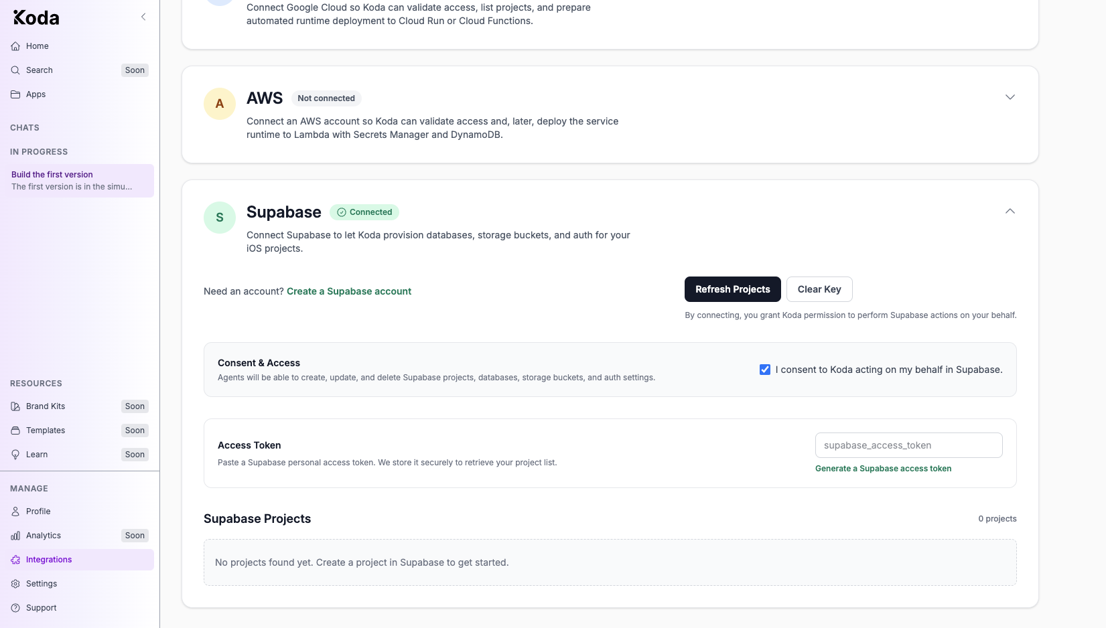Click the Clear Key button
The image size is (1106, 628).
[x=819, y=289]
